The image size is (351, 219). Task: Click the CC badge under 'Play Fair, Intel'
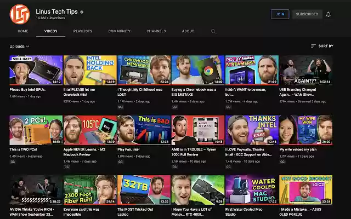coord(121,162)
